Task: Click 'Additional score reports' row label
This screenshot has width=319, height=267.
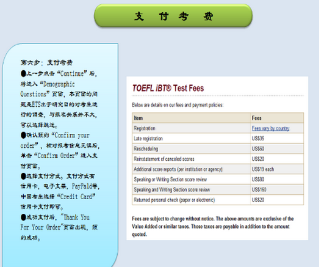Action: [178, 169]
